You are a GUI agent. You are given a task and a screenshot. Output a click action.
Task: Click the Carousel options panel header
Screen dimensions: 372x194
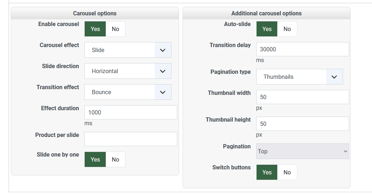[95, 13]
